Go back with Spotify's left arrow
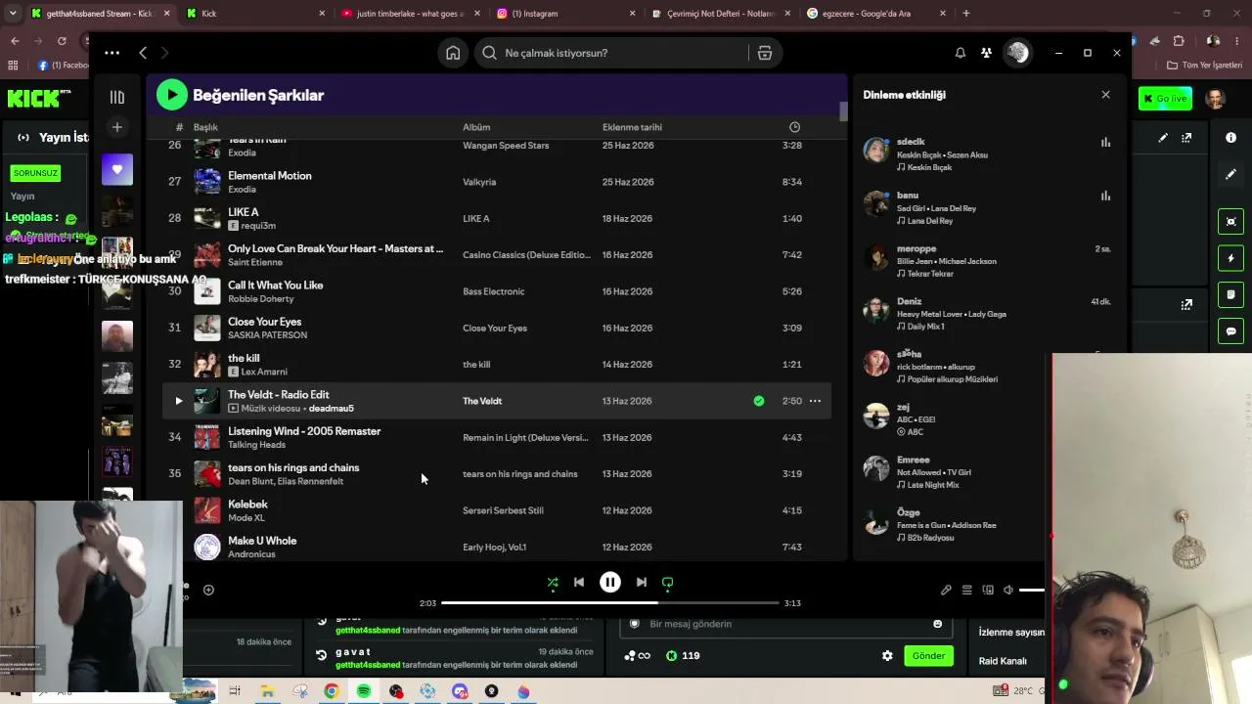This screenshot has width=1252, height=704. coord(143,53)
